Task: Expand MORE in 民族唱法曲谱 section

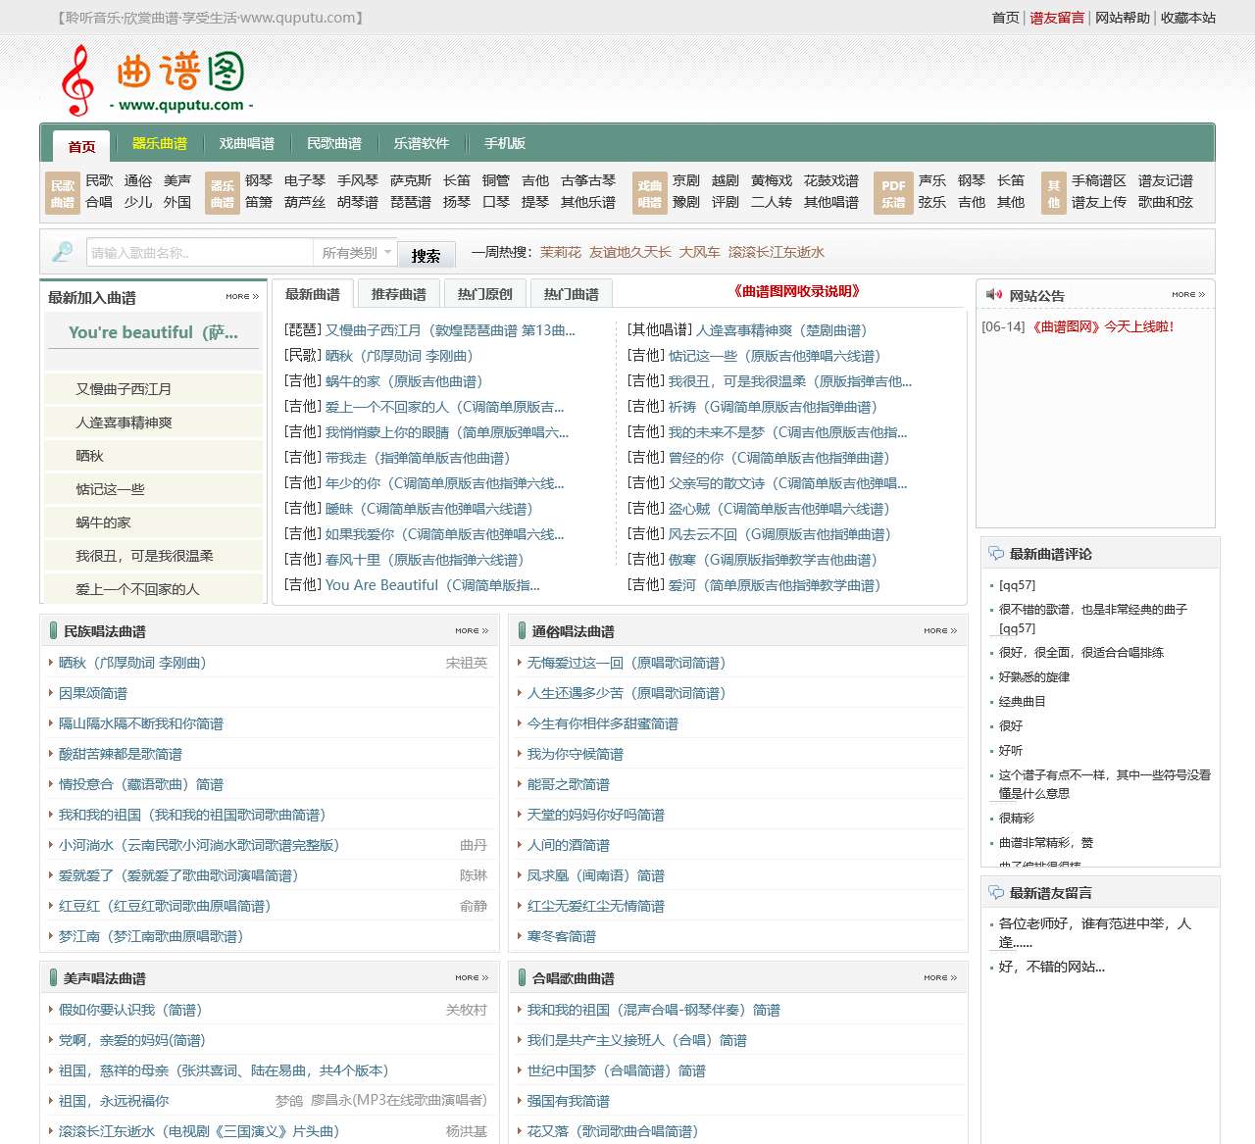Action: pos(472,631)
